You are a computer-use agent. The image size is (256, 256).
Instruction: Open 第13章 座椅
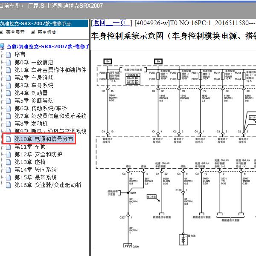click(x=30, y=162)
